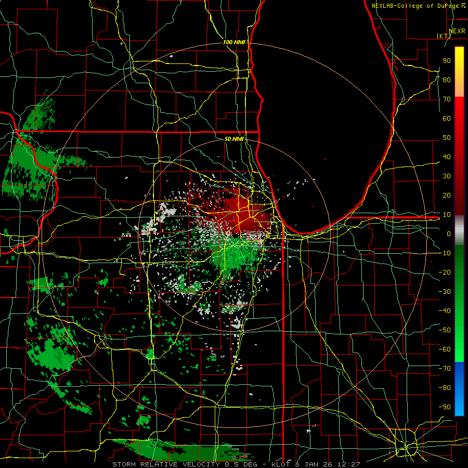Image resolution: width=468 pixels, height=468 pixels.
Task: Click the blue bottom segment of the velocity scale
Action: [x=459, y=389]
